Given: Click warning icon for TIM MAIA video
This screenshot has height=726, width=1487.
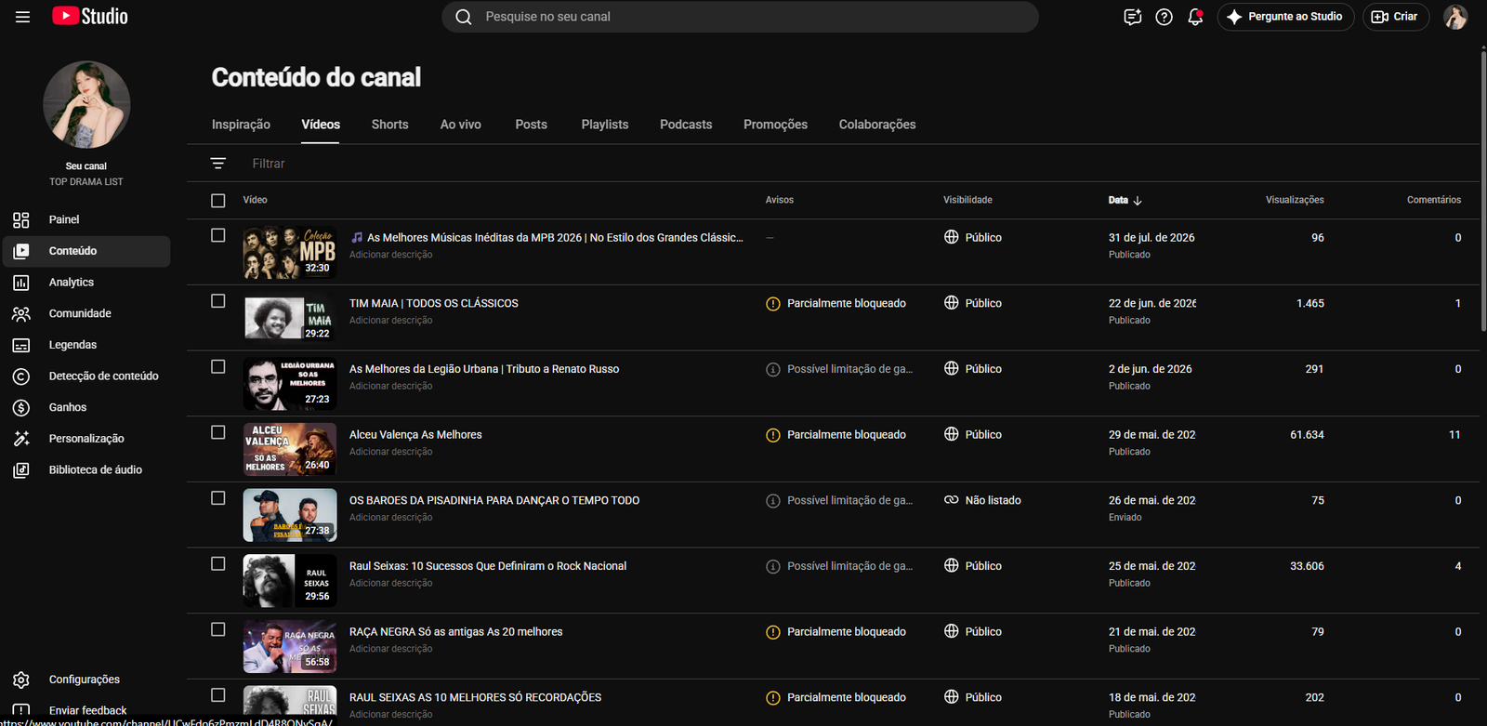Looking at the screenshot, I should point(773,304).
